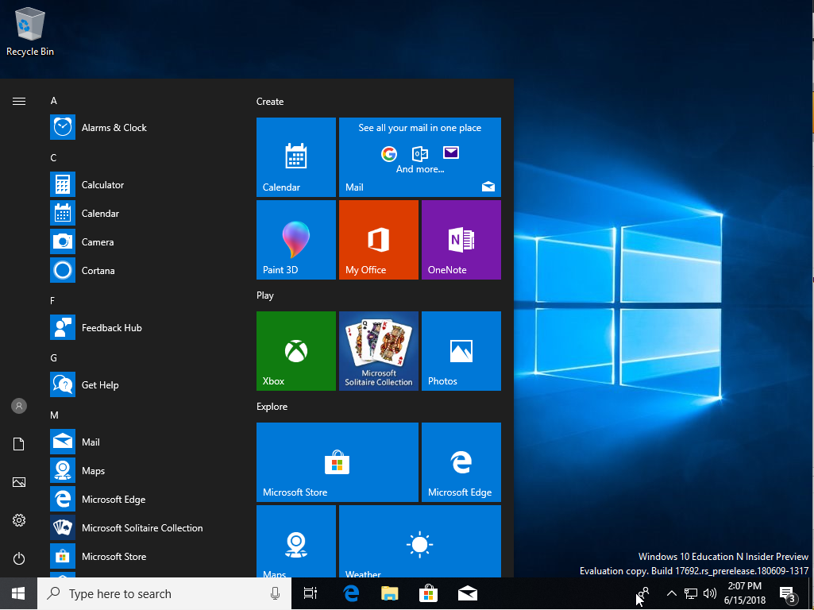Expand the Start menu hamburger navigation
814x610 pixels.
19,101
